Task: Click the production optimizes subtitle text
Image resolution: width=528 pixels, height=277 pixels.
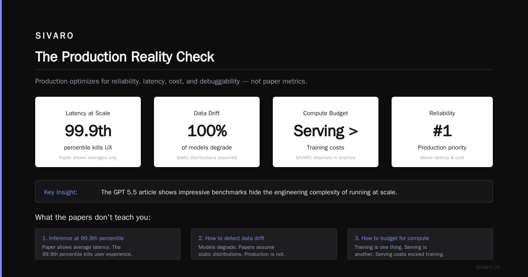Action: coord(171,81)
